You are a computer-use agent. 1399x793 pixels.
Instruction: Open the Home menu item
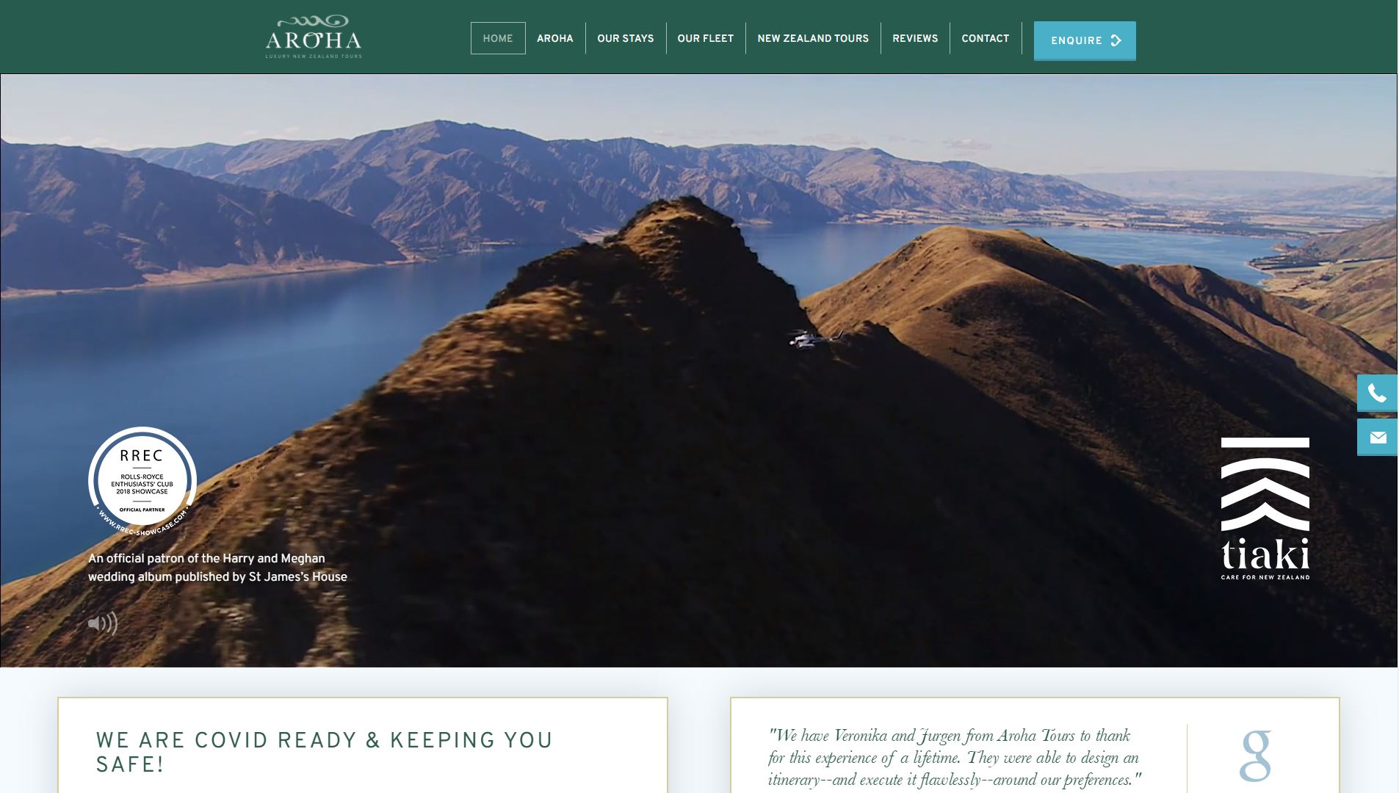tap(498, 38)
